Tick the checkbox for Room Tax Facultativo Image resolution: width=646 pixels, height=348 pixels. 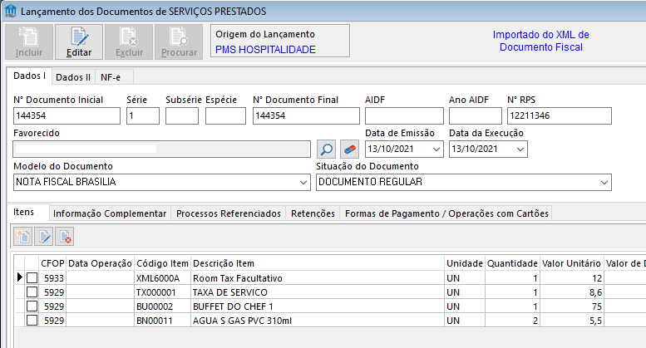(x=32, y=278)
